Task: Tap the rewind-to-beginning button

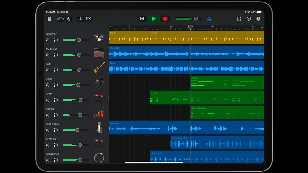Action: click(x=142, y=19)
